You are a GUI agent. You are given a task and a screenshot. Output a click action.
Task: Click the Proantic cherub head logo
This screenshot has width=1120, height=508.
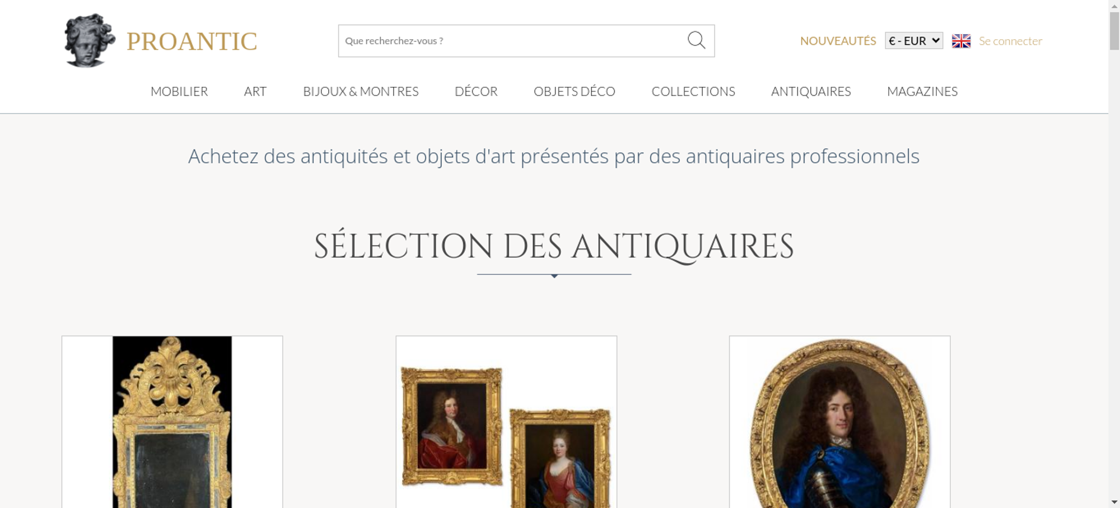point(90,41)
